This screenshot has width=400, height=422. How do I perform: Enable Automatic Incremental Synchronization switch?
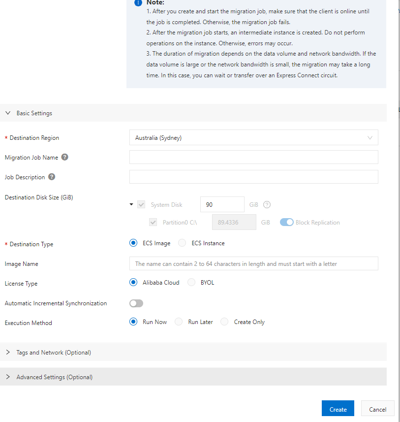click(136, 303)
